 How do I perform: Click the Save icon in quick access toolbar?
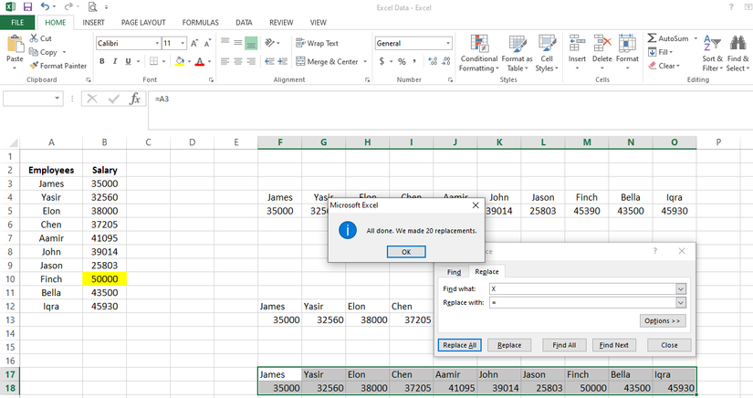click(x=27, y=6)
